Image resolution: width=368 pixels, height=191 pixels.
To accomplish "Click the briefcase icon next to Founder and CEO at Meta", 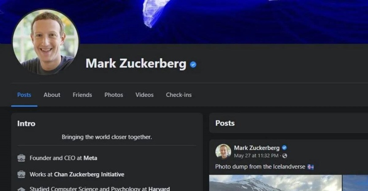I will [x=21, y=158].
